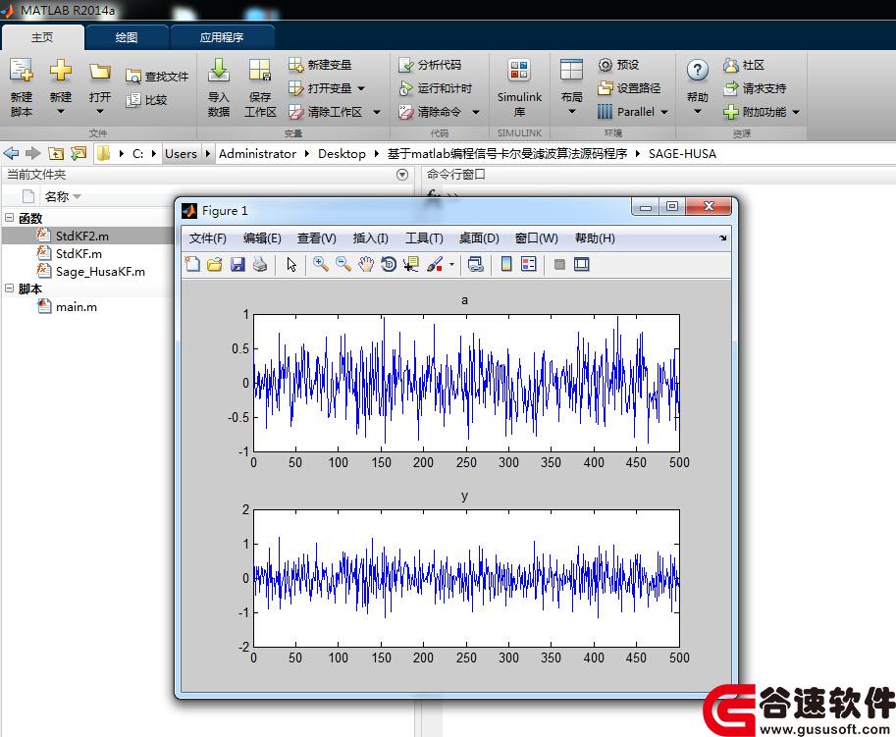The height and width of the screenshot is (737, 896).
Task: Create a new script with 新建脚本
Action: (22, 87)
